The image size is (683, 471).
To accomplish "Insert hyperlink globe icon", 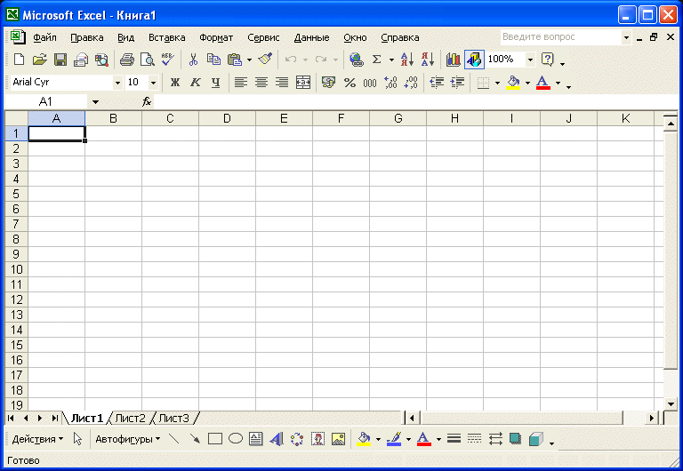I will (x=357, y=60).
